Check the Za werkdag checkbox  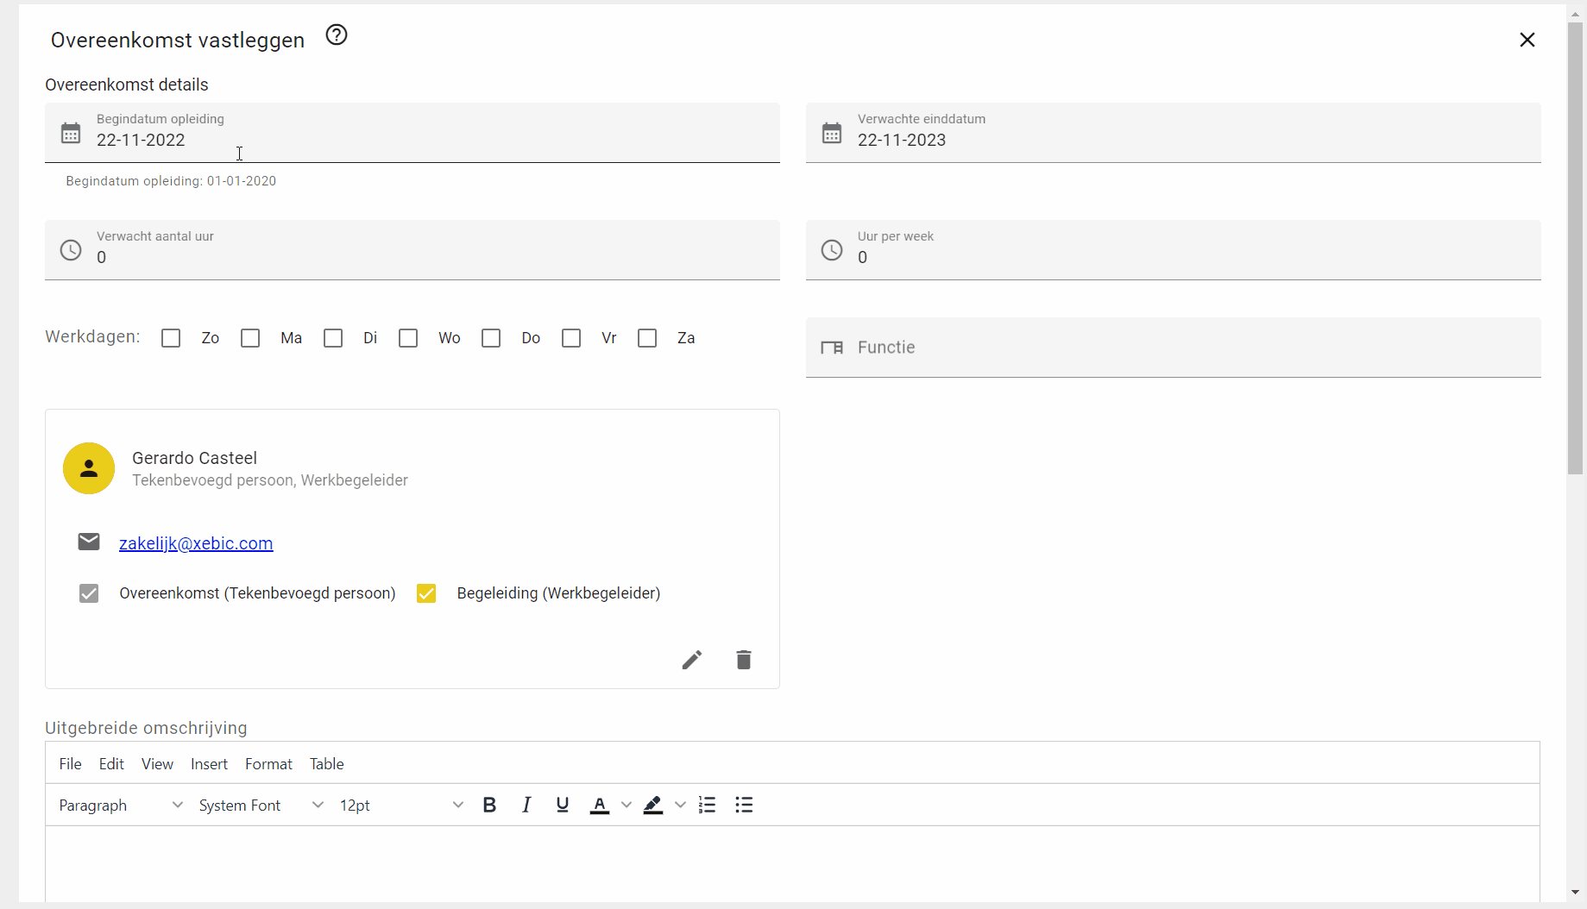[x=647, y=338]
